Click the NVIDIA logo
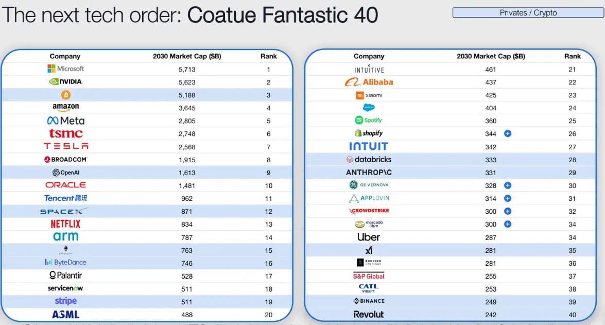The image size is (605, 325). click(65, 82)
